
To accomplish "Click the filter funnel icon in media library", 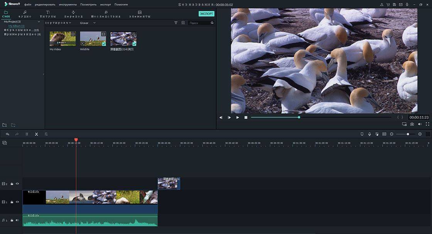I will tap(176, 23).
